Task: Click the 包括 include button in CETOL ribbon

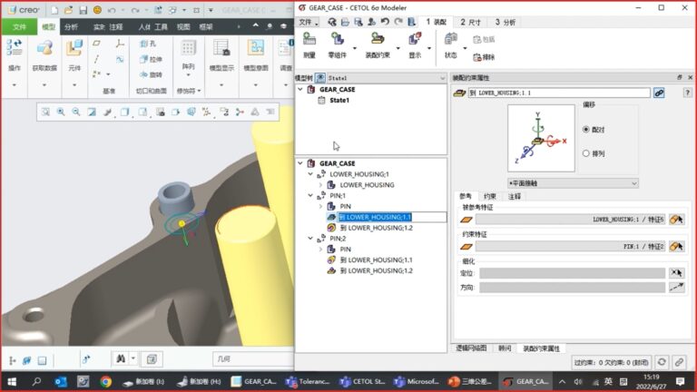Action: tap(484, 40)
